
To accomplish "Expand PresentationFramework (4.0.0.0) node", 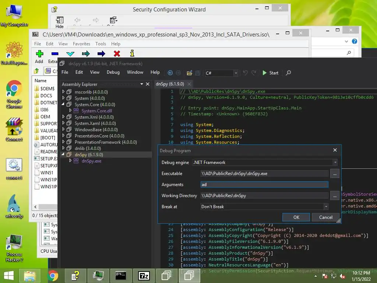I will (x=63, y=142).
